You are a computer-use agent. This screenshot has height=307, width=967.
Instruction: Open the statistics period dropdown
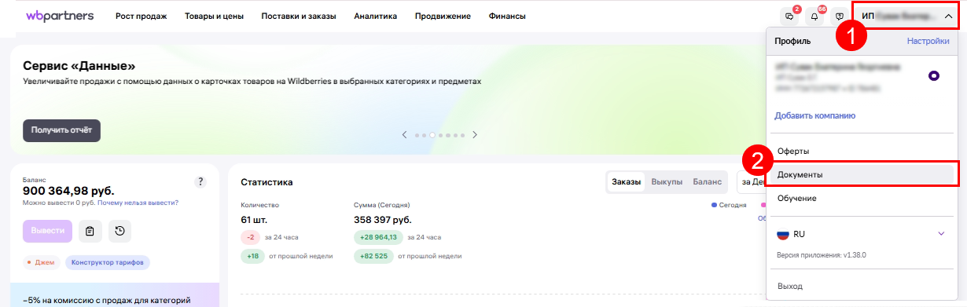[x=751, y=182]
